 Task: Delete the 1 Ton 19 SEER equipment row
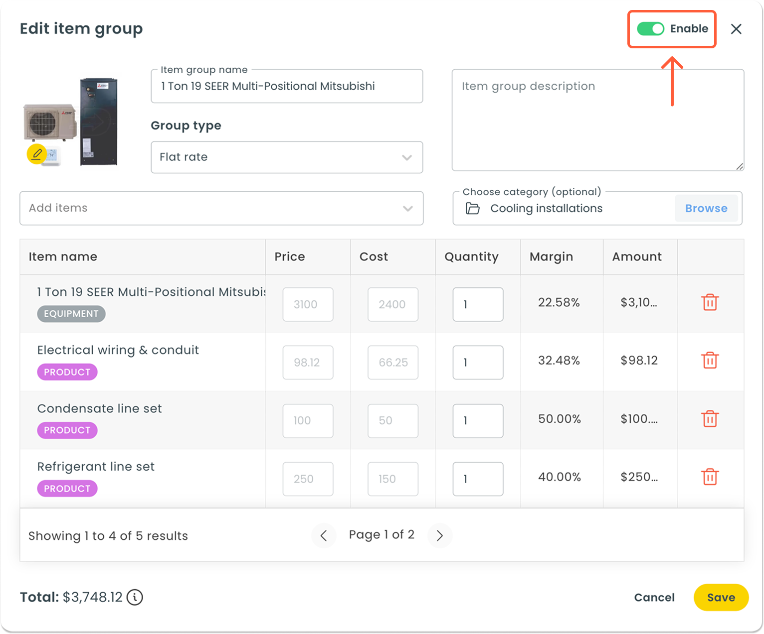point(710,302)
